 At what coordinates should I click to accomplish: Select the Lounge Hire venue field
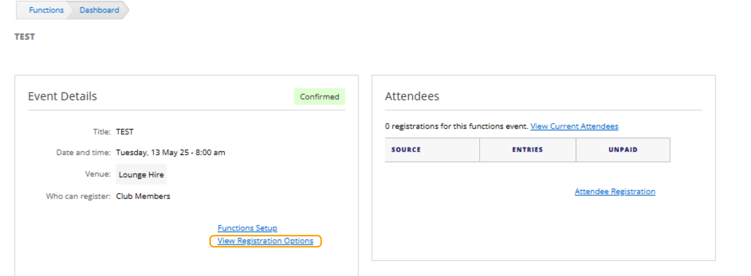coord(141,174)
